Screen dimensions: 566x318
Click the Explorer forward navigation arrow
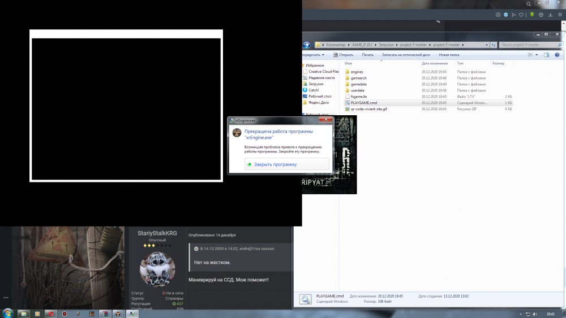coord(306,45)
